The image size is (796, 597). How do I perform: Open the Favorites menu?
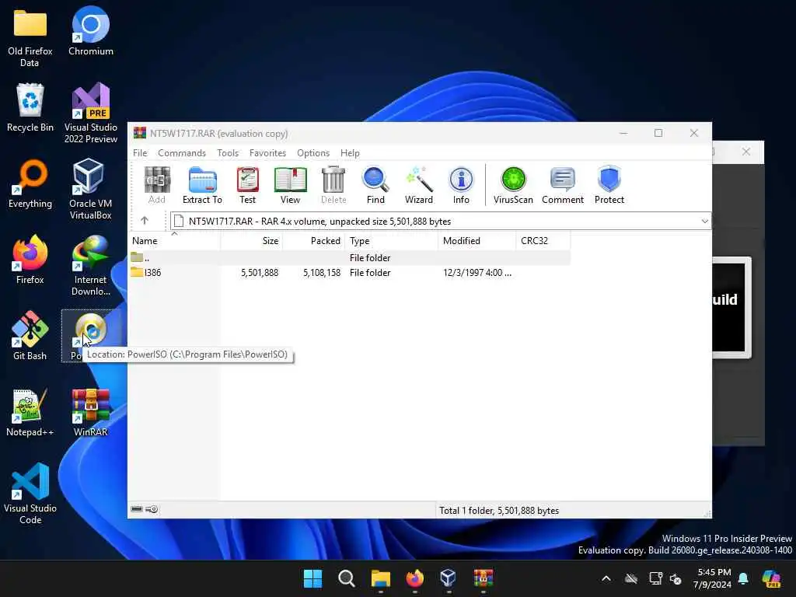267,153
